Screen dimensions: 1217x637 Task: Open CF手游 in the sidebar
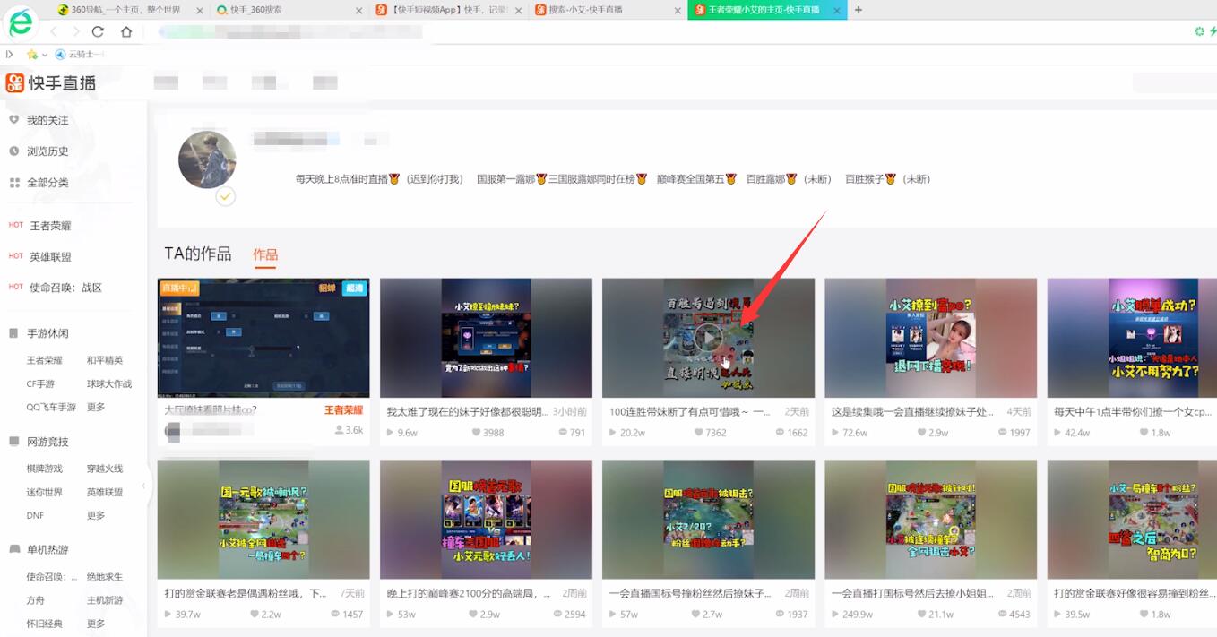[x=40, y=383]
